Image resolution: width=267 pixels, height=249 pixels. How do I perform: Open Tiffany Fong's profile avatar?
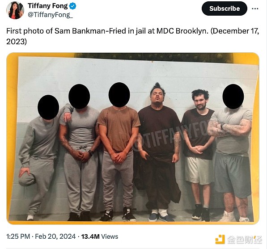coord(15,11)
